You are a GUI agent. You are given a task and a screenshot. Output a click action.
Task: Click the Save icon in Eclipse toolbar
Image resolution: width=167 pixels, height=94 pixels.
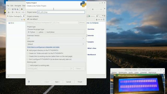coord(13,9)
